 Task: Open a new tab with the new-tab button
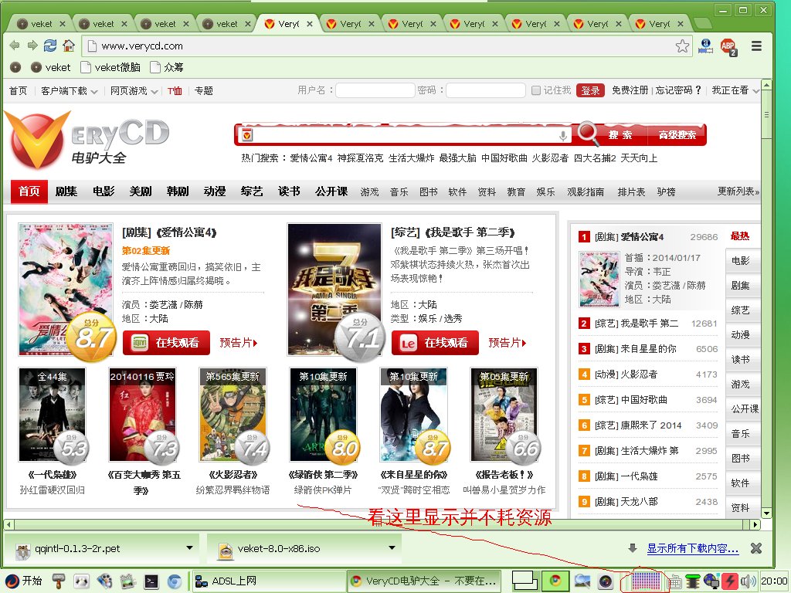(702, 23)
